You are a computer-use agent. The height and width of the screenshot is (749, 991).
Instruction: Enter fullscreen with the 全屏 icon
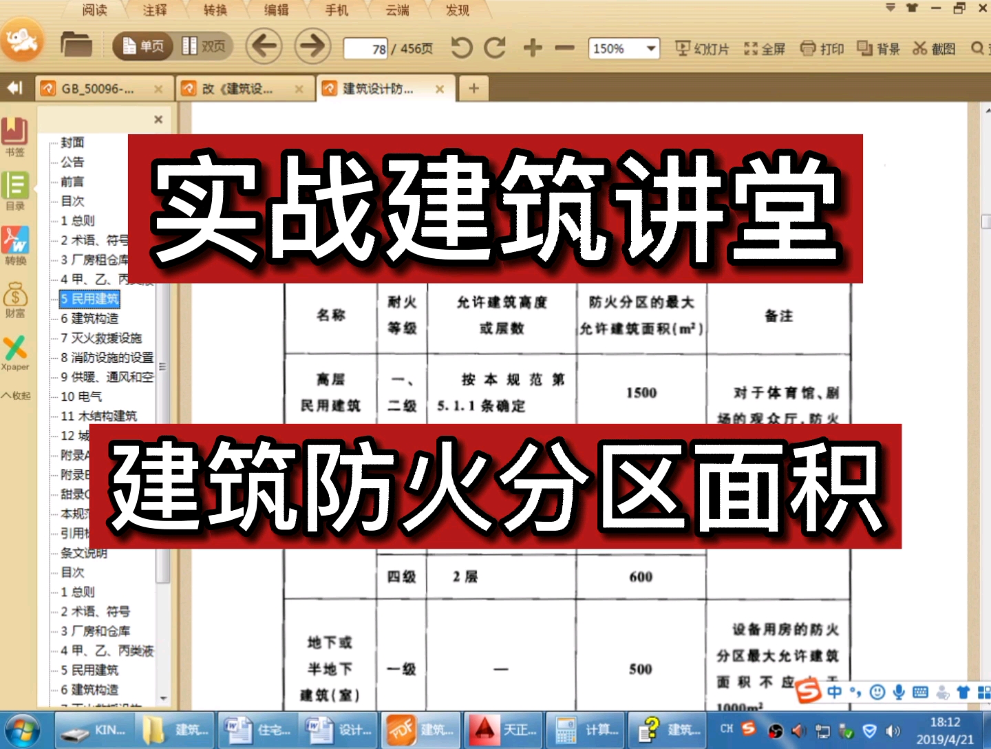point(764,48)
